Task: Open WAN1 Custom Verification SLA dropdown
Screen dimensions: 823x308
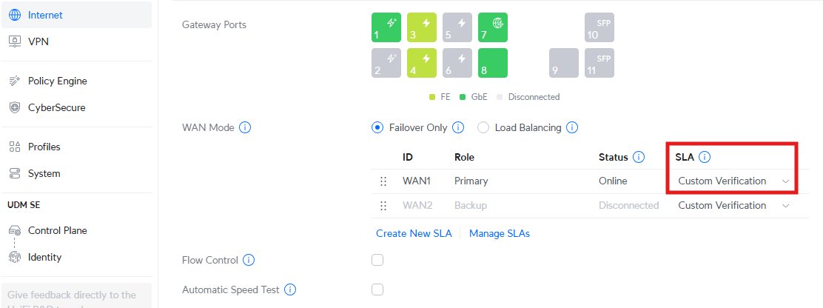Action: (x=733, y=181)
